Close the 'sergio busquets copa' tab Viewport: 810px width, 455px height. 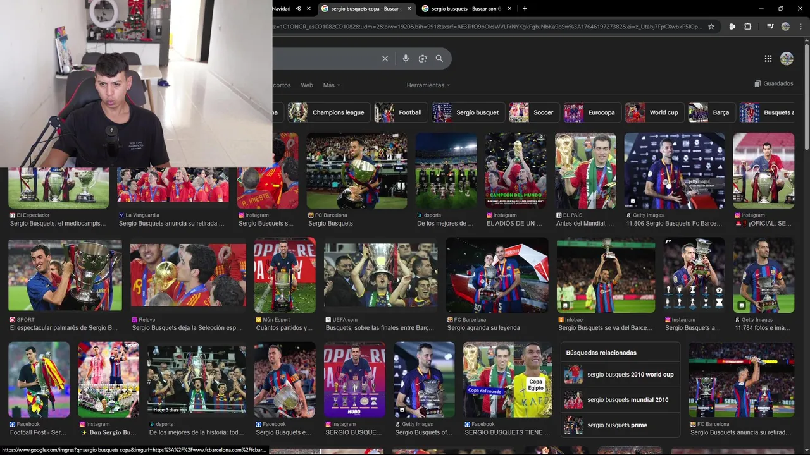409,9
